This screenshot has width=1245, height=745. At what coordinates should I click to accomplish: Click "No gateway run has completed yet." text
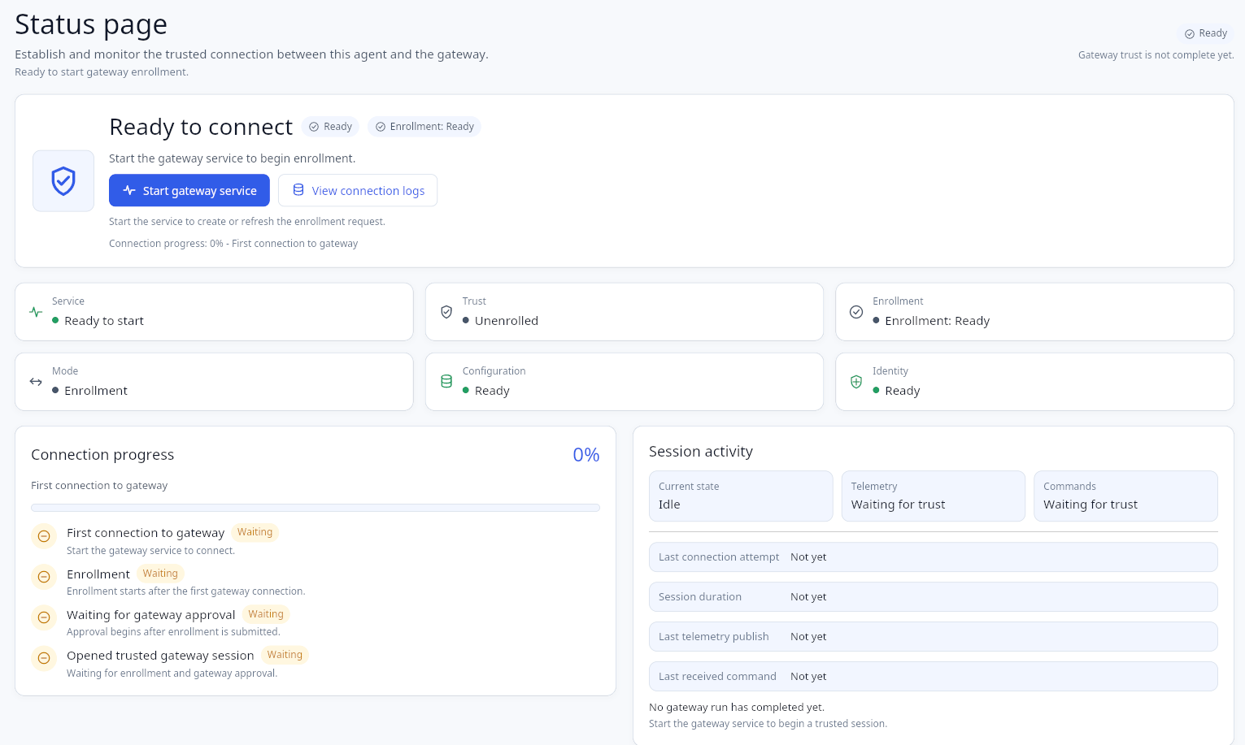(x=737, y=708)
